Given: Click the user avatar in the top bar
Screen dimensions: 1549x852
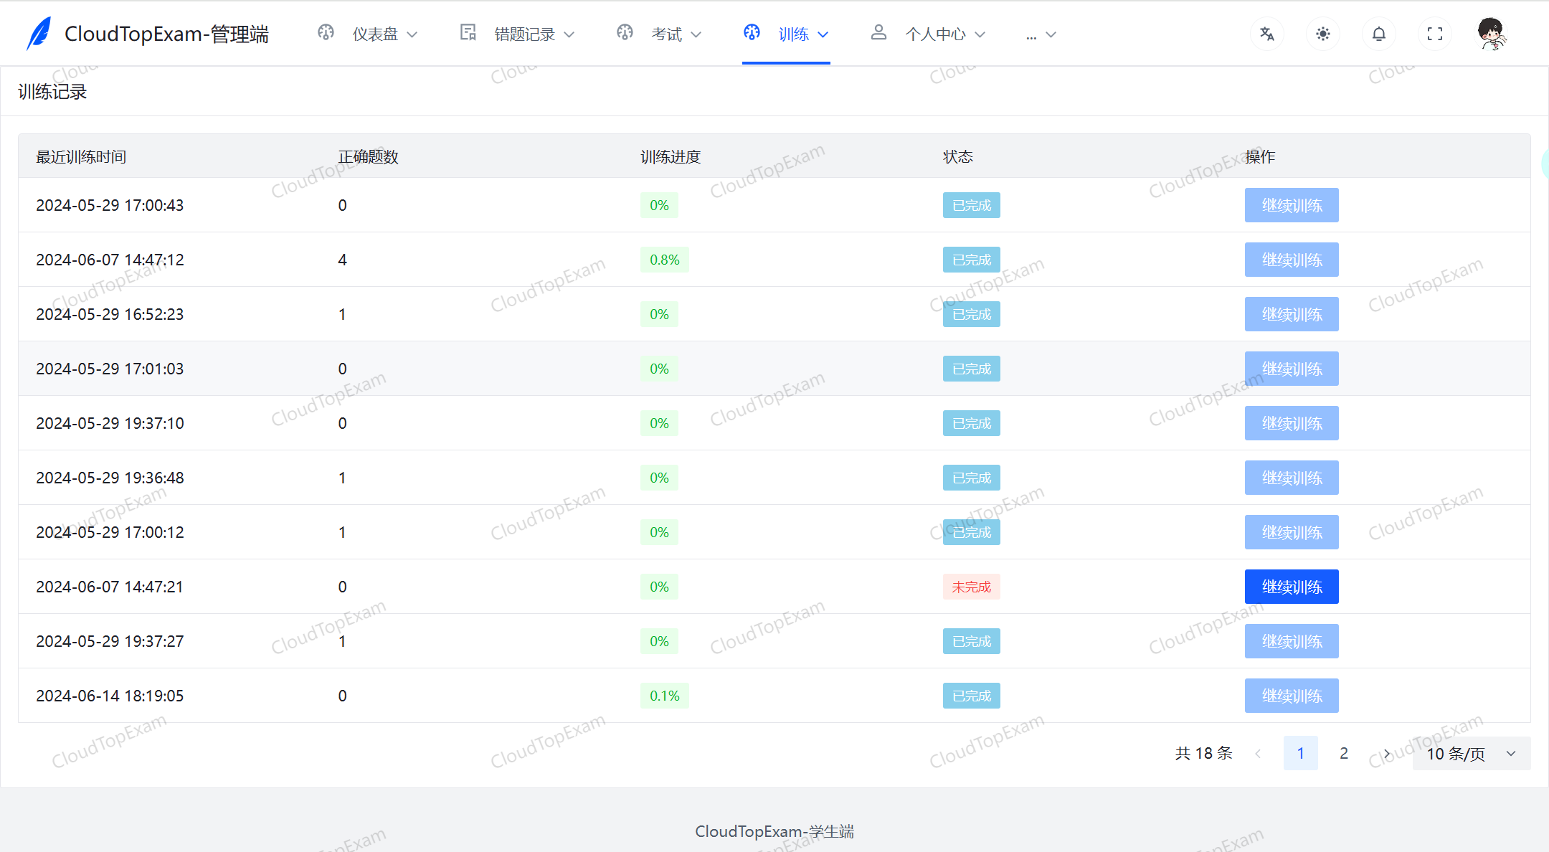Looking at the screenshot, I should (x=1491, y=32).
